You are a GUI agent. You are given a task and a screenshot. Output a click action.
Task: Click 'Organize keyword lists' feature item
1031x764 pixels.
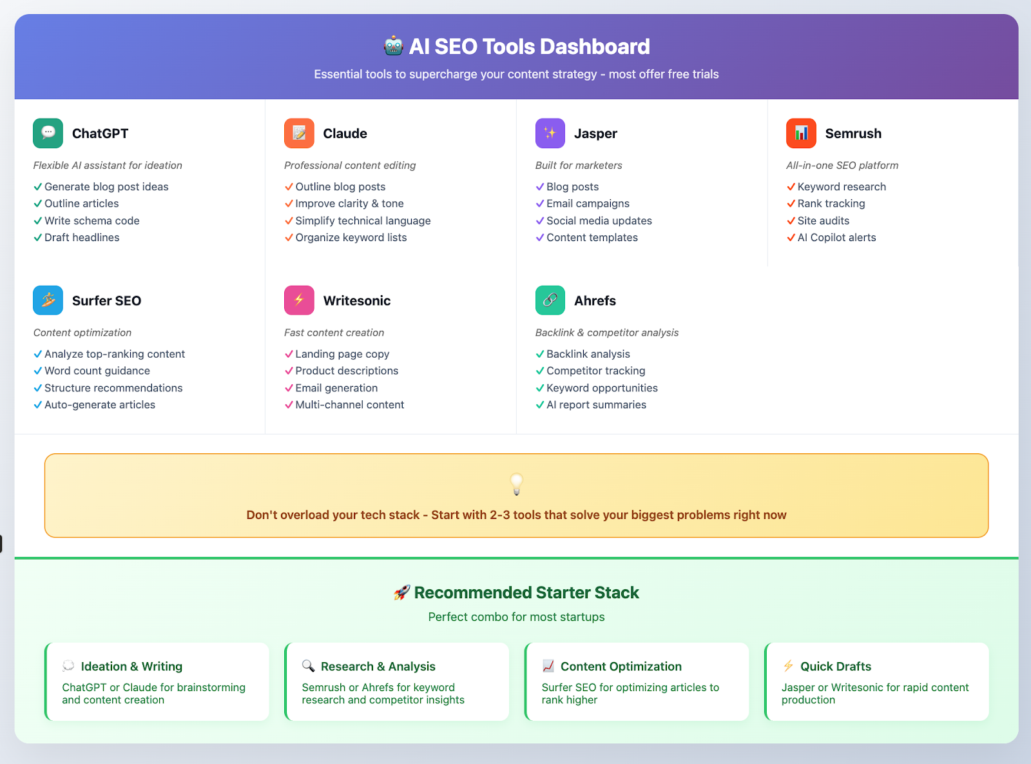click(351, 238)
